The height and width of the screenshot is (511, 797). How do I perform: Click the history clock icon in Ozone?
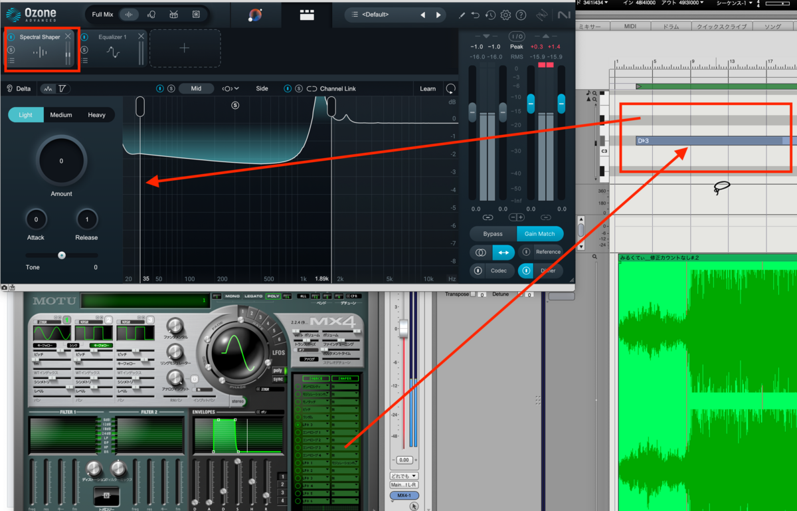pos(490,14)
